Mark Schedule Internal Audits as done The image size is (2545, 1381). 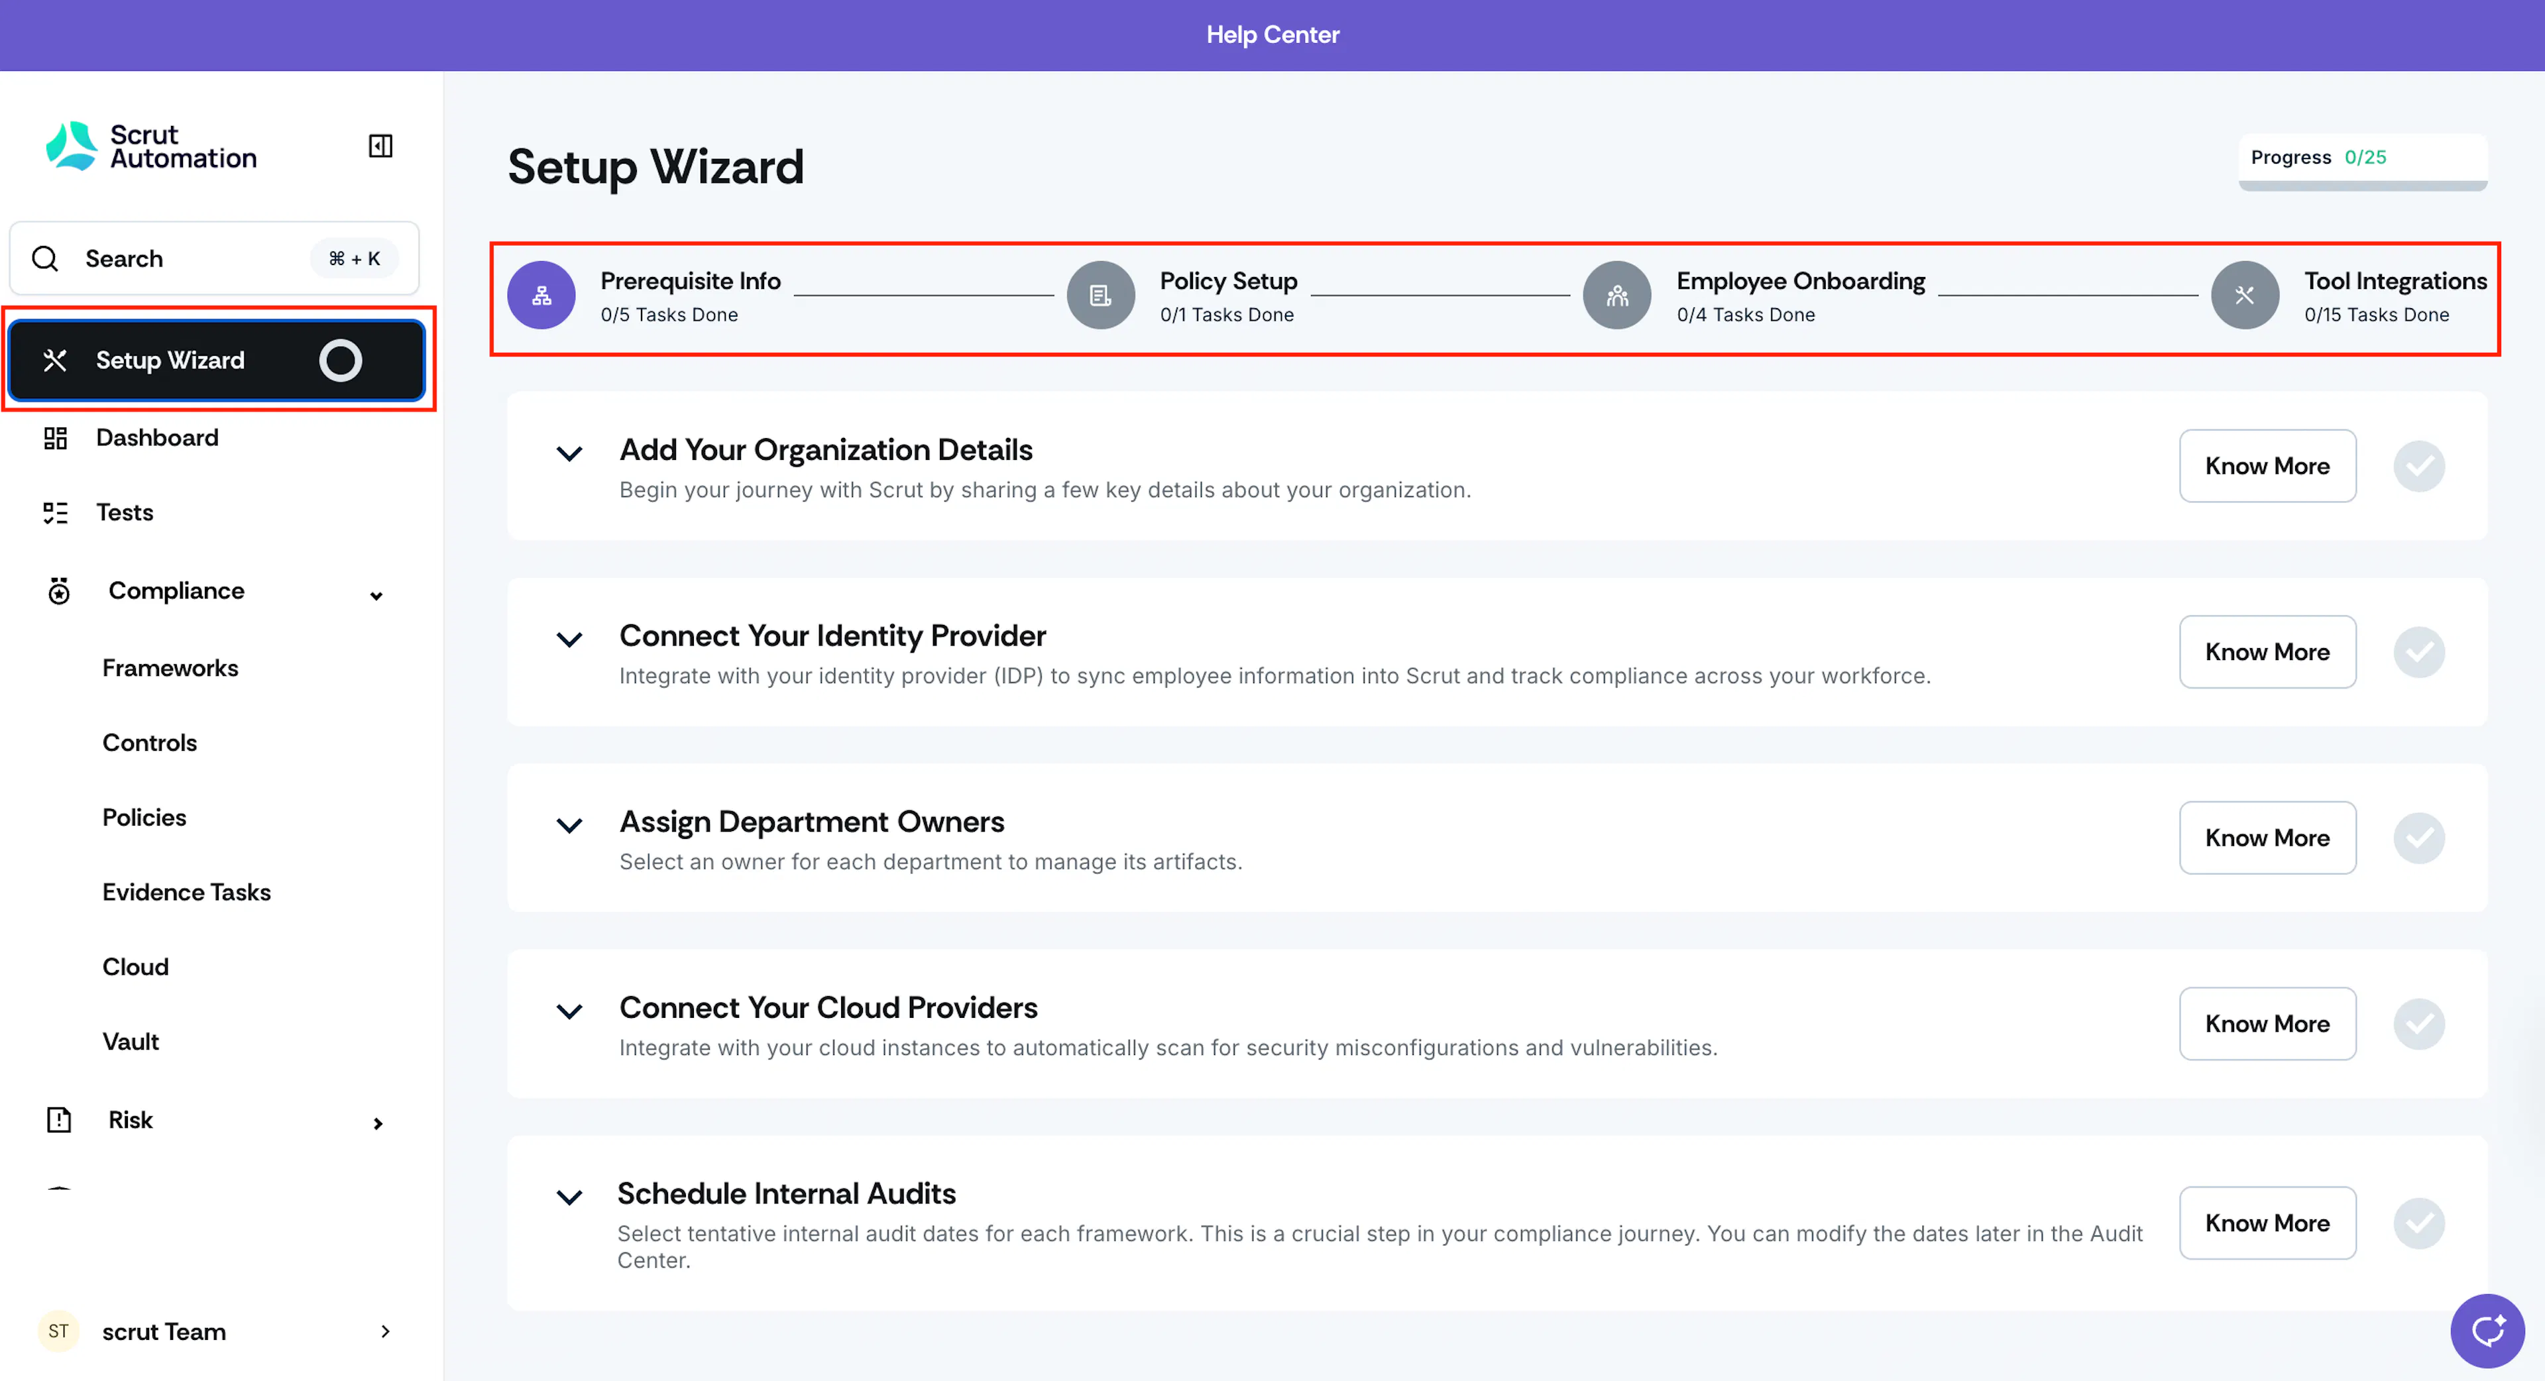2418,1223
